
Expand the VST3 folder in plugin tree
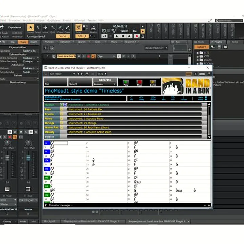coord(197,53)
